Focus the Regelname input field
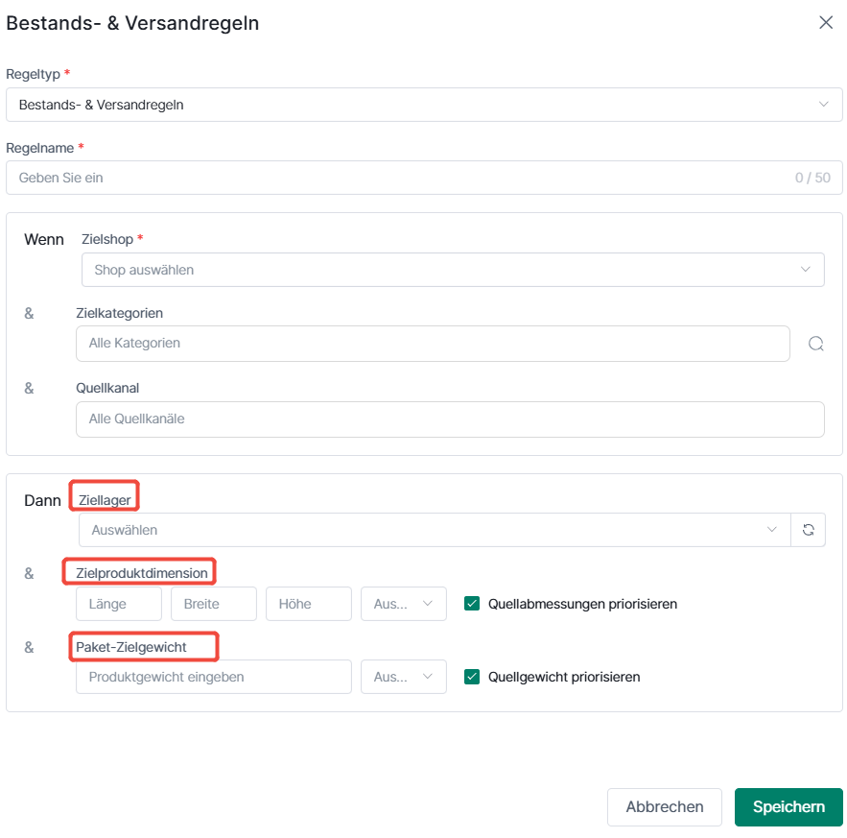Viewport: 847px width, 838px height. tap(424, 178)
